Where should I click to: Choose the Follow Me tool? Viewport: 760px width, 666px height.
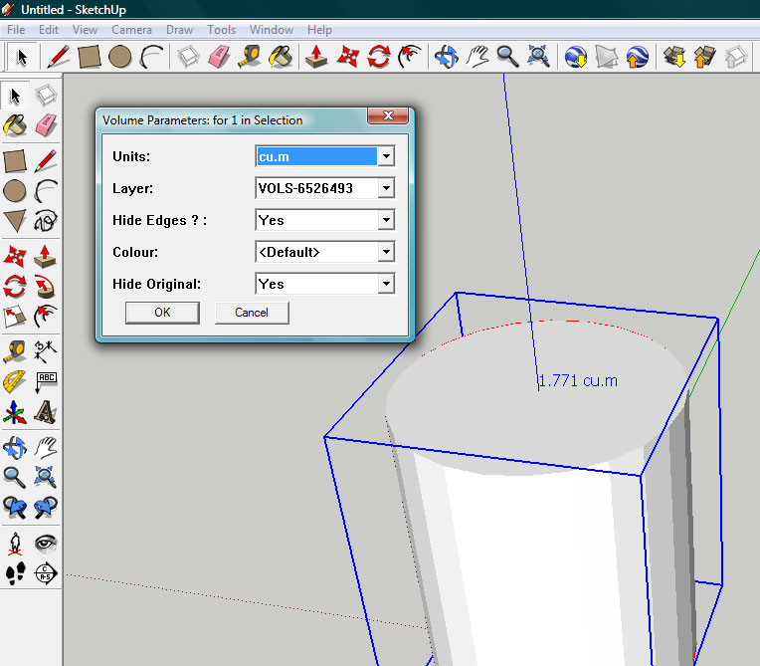46,287
